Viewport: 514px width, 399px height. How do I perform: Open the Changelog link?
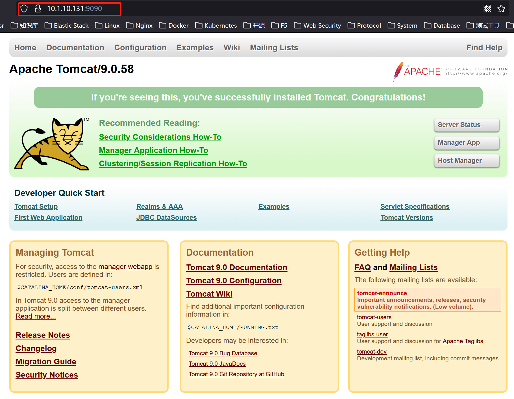[36, 348]
